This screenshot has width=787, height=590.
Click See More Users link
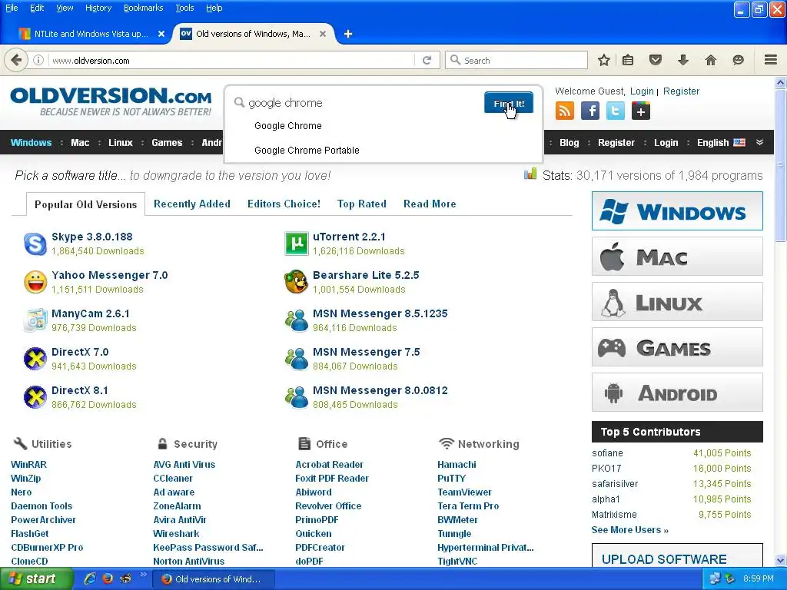tap(630, 530)
